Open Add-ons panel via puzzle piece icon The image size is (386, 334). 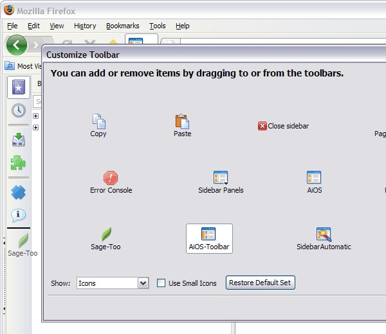tap(18, 163)
